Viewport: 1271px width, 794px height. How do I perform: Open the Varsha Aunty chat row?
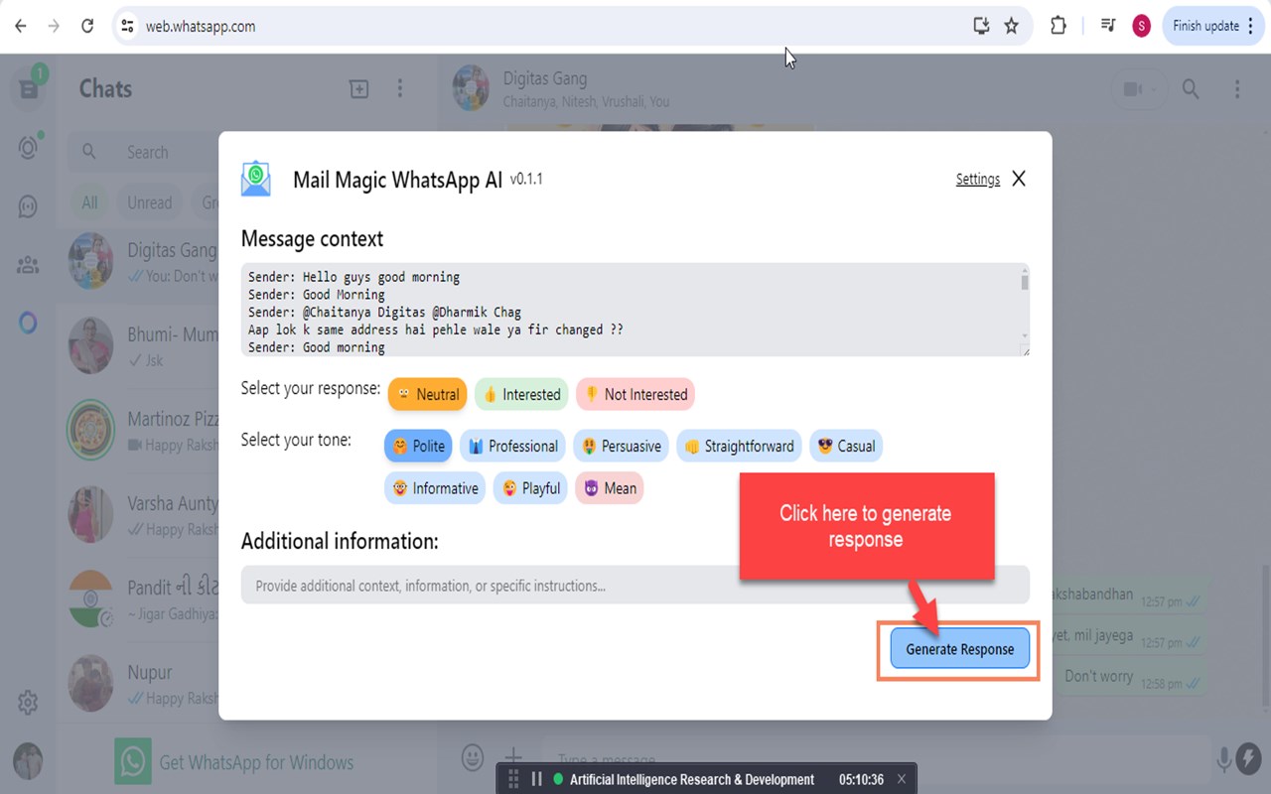[139, 515]
